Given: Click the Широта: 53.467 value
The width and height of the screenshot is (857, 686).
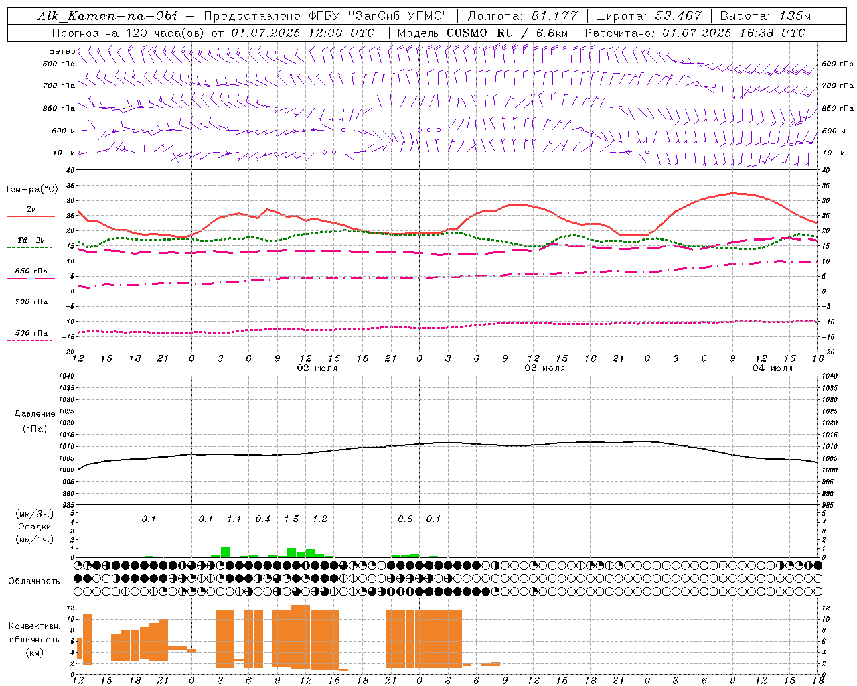Looking at the screenshot, I should (648, 16).
